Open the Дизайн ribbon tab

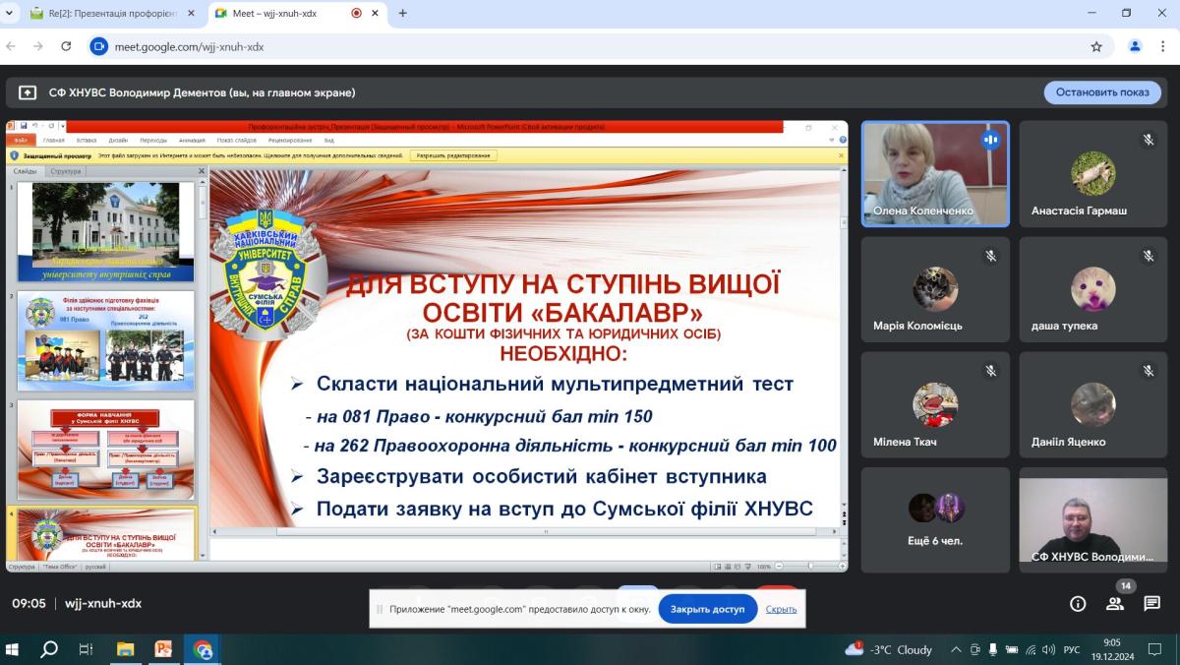point(118,140)
